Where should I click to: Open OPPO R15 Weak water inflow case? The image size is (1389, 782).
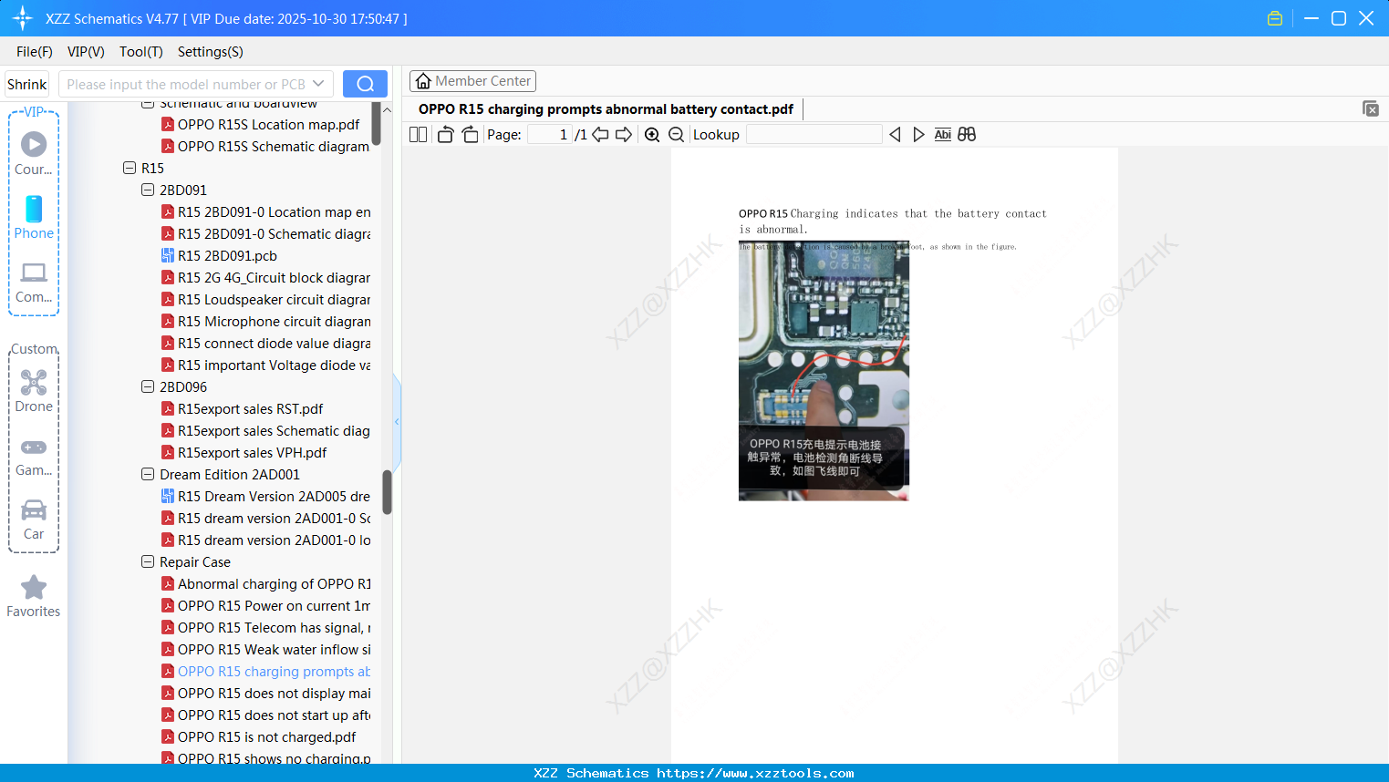click(274, 650)
